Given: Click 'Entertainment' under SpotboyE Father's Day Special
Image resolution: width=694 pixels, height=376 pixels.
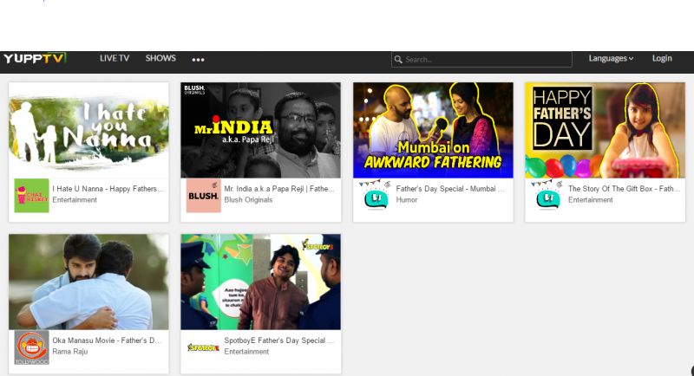Looking at the screenshot, I should 246,351.
